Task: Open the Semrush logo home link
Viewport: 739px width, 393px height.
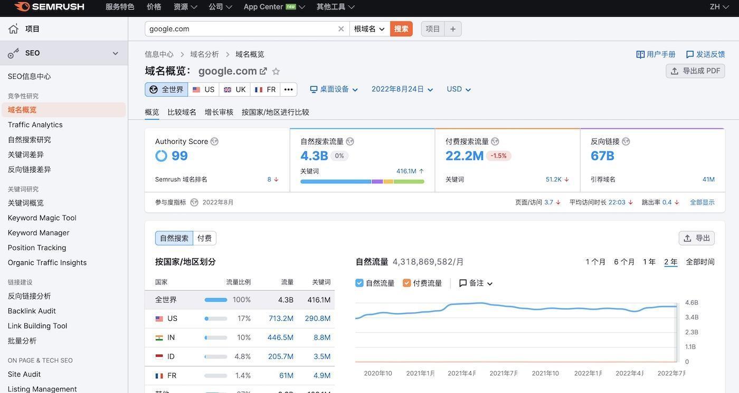Action: 49,7
